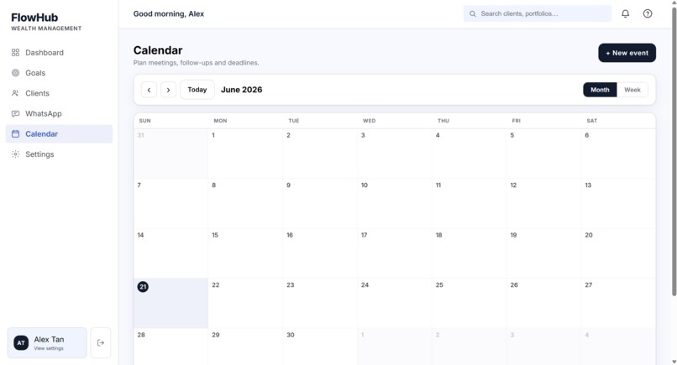Screen dimensions: 677x365
Task: Select the June 13 day cell
Action: pyautogui.click(x=618, y=204)
